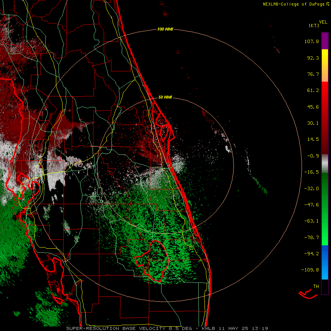This screenshot has width=331, height=331.
Task: Select the -94.2 scale value
Action: [x=312, y=254]
